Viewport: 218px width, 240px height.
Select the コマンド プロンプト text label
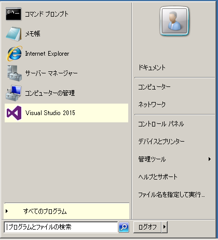coord(47,14)
